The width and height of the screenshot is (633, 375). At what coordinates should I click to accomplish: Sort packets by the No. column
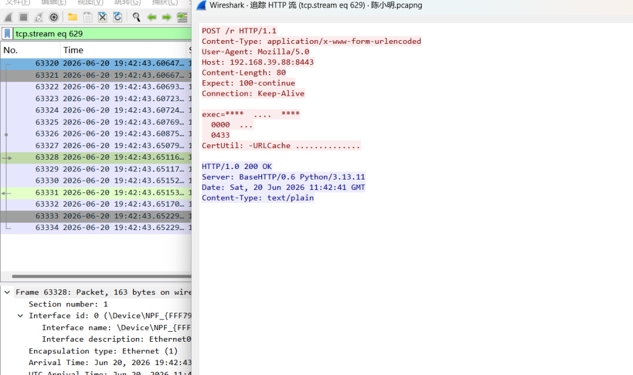click(30, 50)
